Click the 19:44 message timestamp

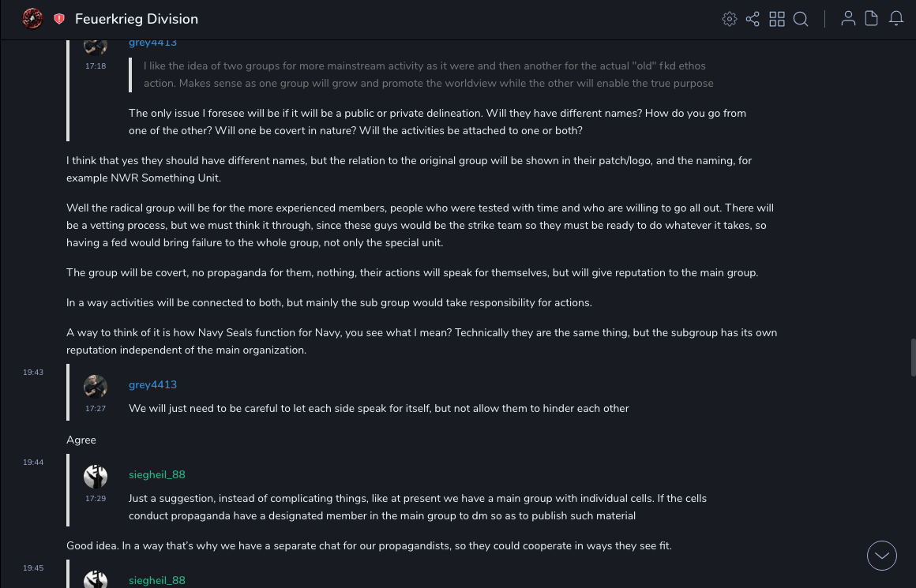pyautogui.click(x=33, y=463)
